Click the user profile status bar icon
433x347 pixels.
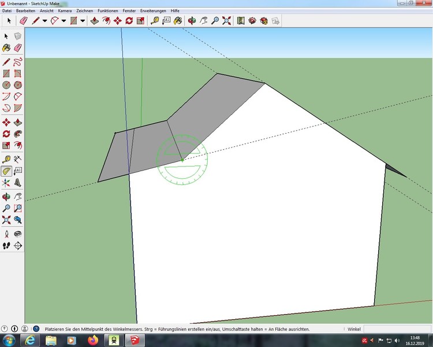(25, 328)
